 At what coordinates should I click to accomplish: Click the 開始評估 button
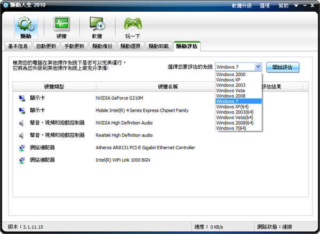(x=283, y=67)
